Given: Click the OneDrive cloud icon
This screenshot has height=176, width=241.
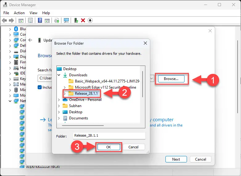Looking at the screenshot, I should point(65,100).
